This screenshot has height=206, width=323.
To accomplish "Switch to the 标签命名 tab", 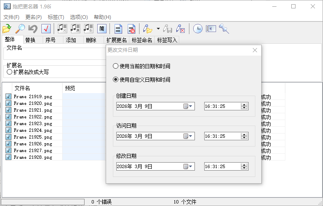I will tap(142, 40).
